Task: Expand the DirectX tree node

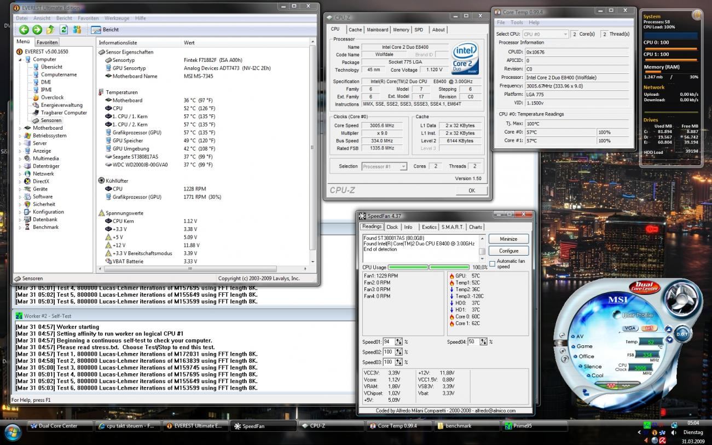Action: click(20, 182)
